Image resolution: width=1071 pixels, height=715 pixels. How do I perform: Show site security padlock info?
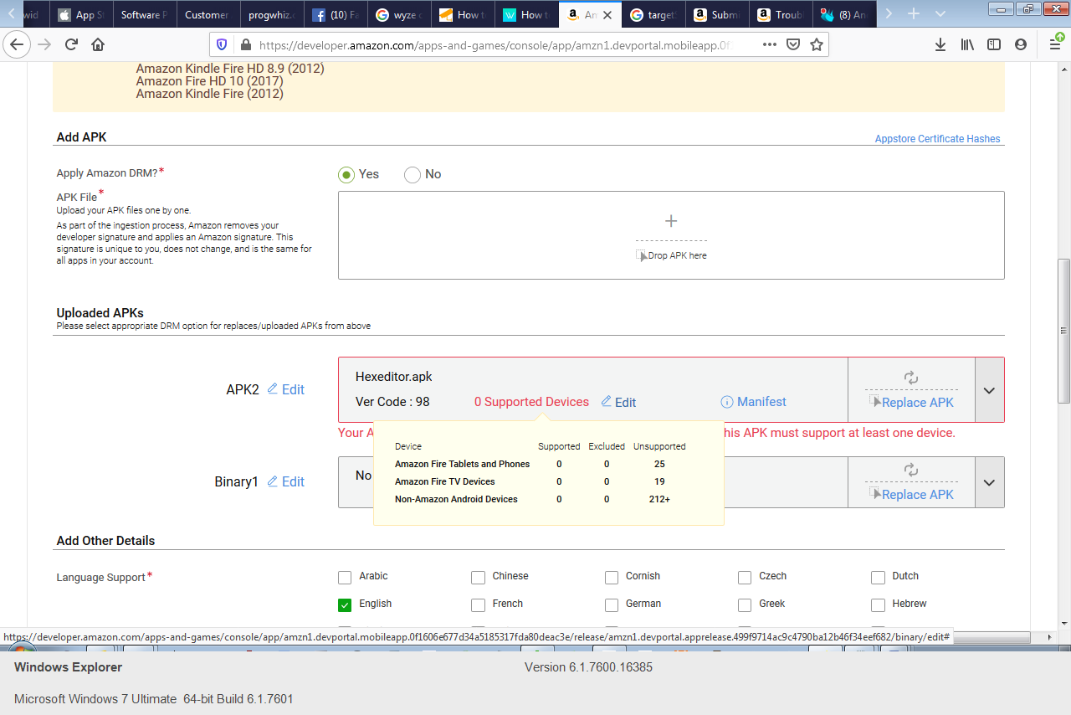(244, 44)
